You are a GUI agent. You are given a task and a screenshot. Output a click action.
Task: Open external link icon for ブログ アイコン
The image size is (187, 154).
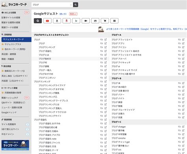(183, 47)
